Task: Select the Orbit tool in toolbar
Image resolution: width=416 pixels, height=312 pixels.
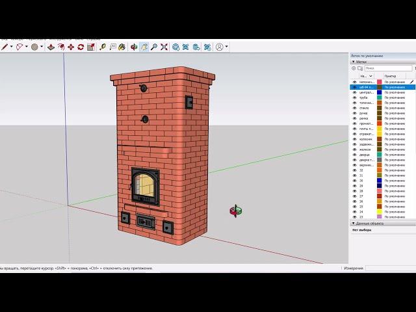Action: tap(133, 47)
